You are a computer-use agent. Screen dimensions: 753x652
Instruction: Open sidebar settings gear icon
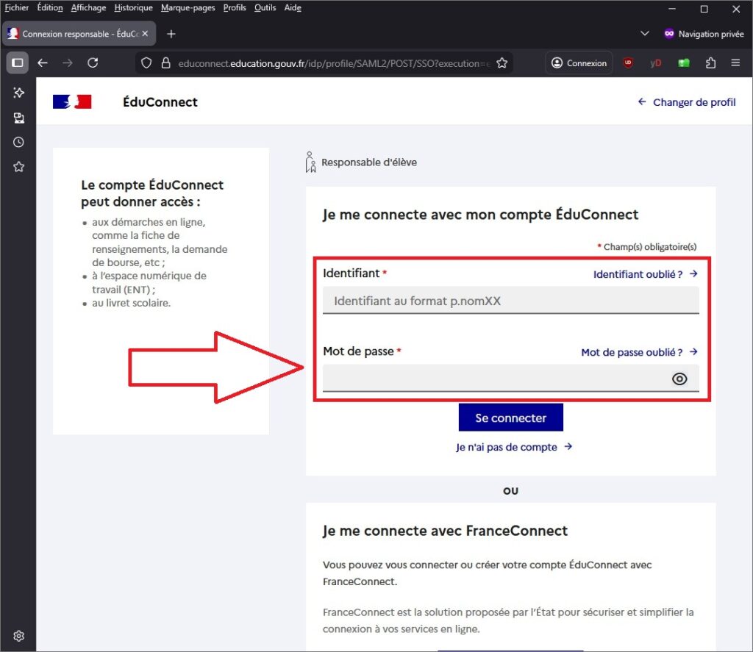(x=18, y=636)
